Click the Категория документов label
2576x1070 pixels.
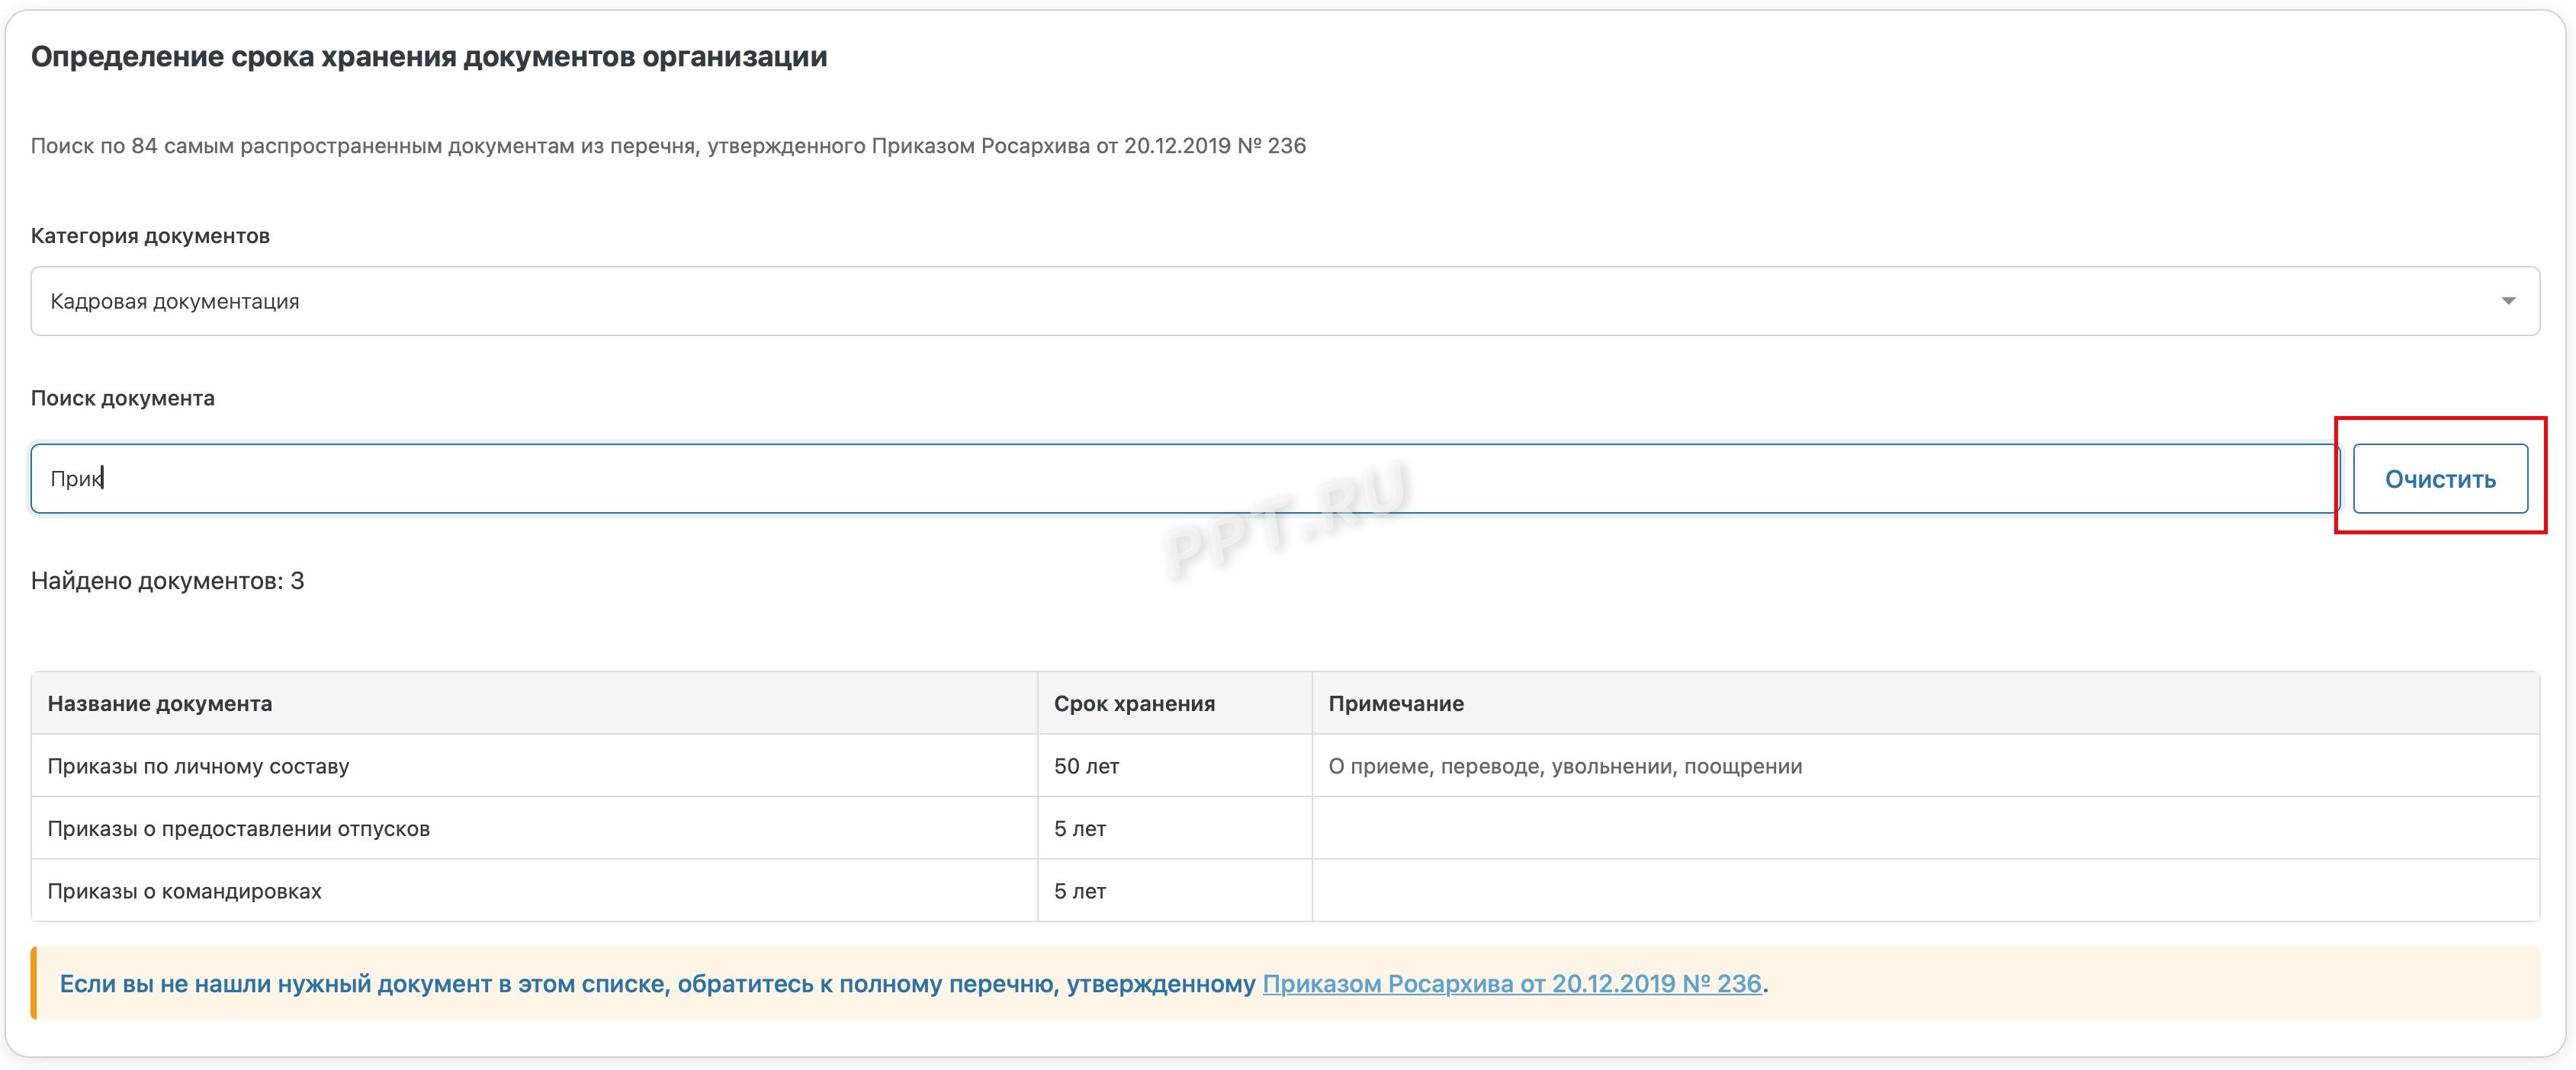coord(150,235)
